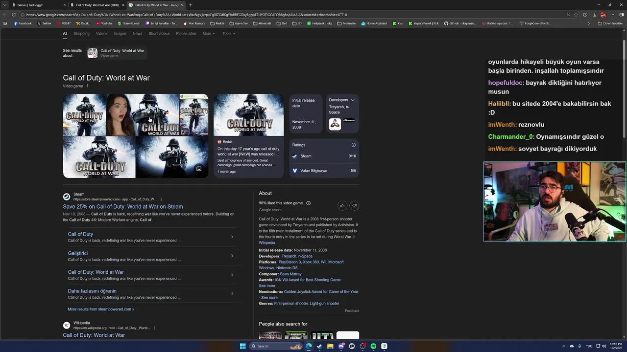627x352 pixels.
Task: Open the Other favorites folder
Action: [x=610, y=23]
